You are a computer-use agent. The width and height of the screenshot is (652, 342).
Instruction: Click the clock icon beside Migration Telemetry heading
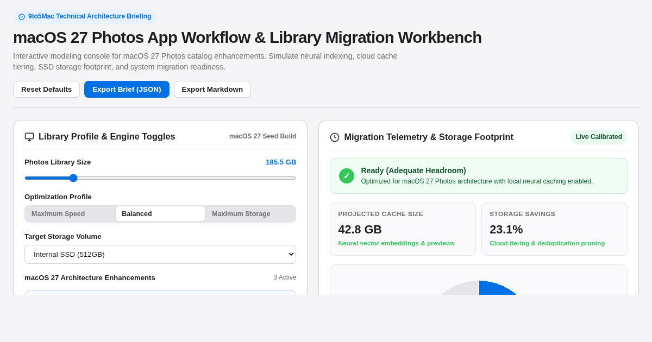pyautogui.click(x=335, y=137)
